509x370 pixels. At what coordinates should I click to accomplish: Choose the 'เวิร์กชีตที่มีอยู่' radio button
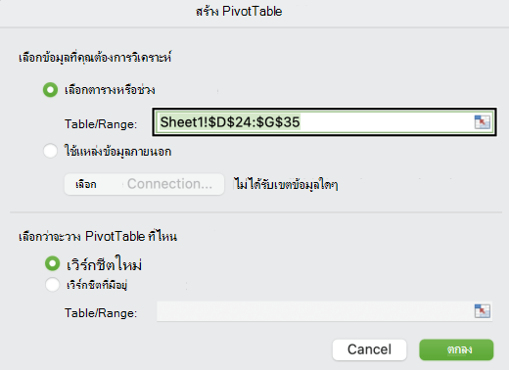pyautogui.click(x=52, y=284)
